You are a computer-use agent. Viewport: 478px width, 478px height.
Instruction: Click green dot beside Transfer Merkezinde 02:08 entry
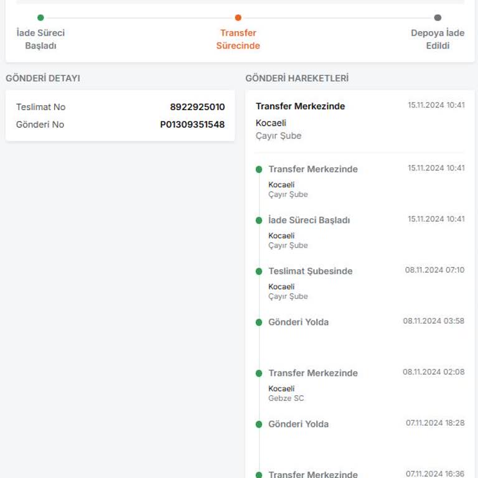tap(259, 373)
